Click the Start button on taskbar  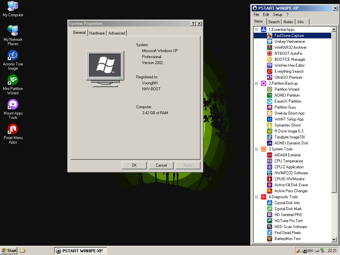coord(9,251)
